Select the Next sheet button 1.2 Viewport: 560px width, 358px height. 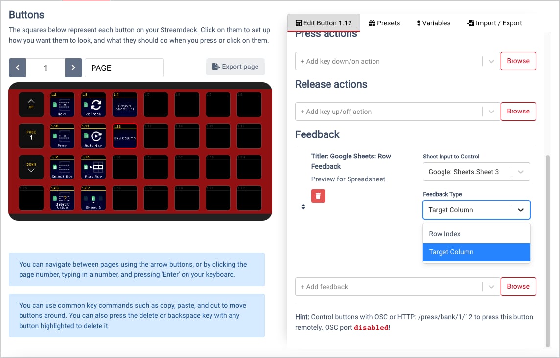tap(63, 105)
